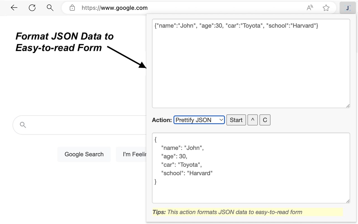Reload the current page
Image resolution: width=358 pixels, height=224 pixels.
pos(32,8)
